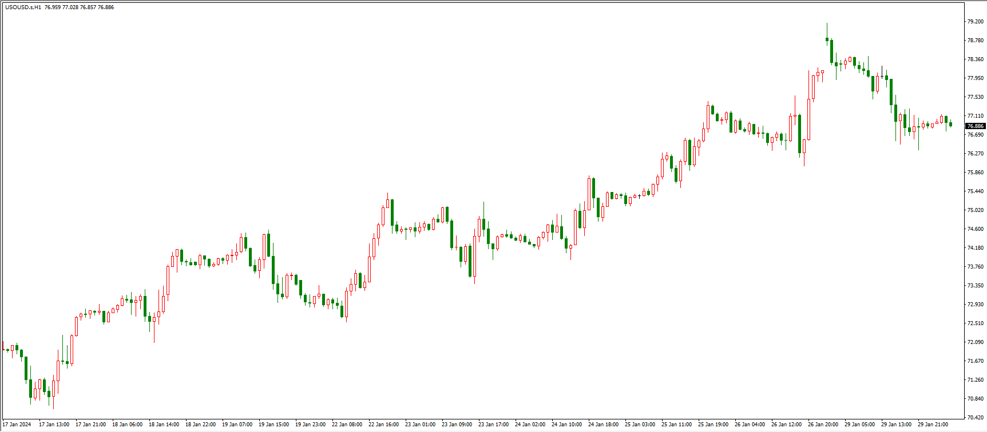Select the 78.360 price level label
The image size is (987, 432).
coord(976,59)
